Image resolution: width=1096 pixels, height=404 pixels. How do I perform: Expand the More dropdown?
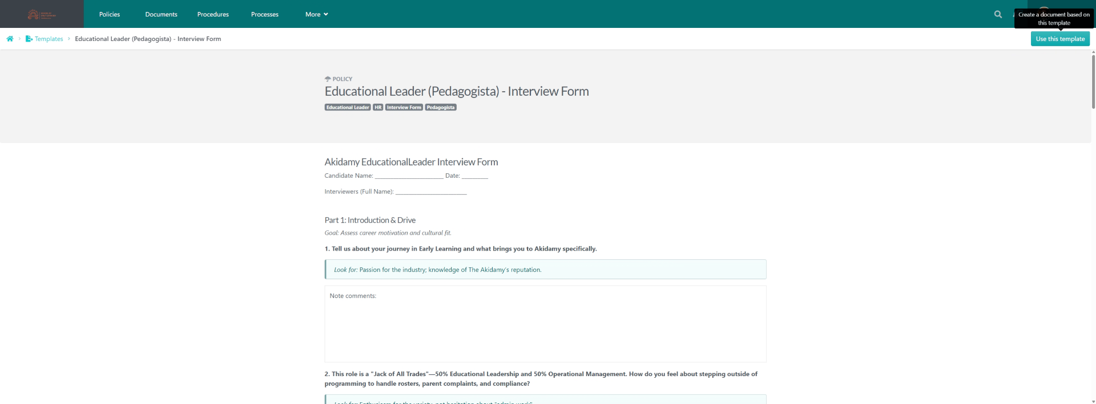(x=317, y=14)
